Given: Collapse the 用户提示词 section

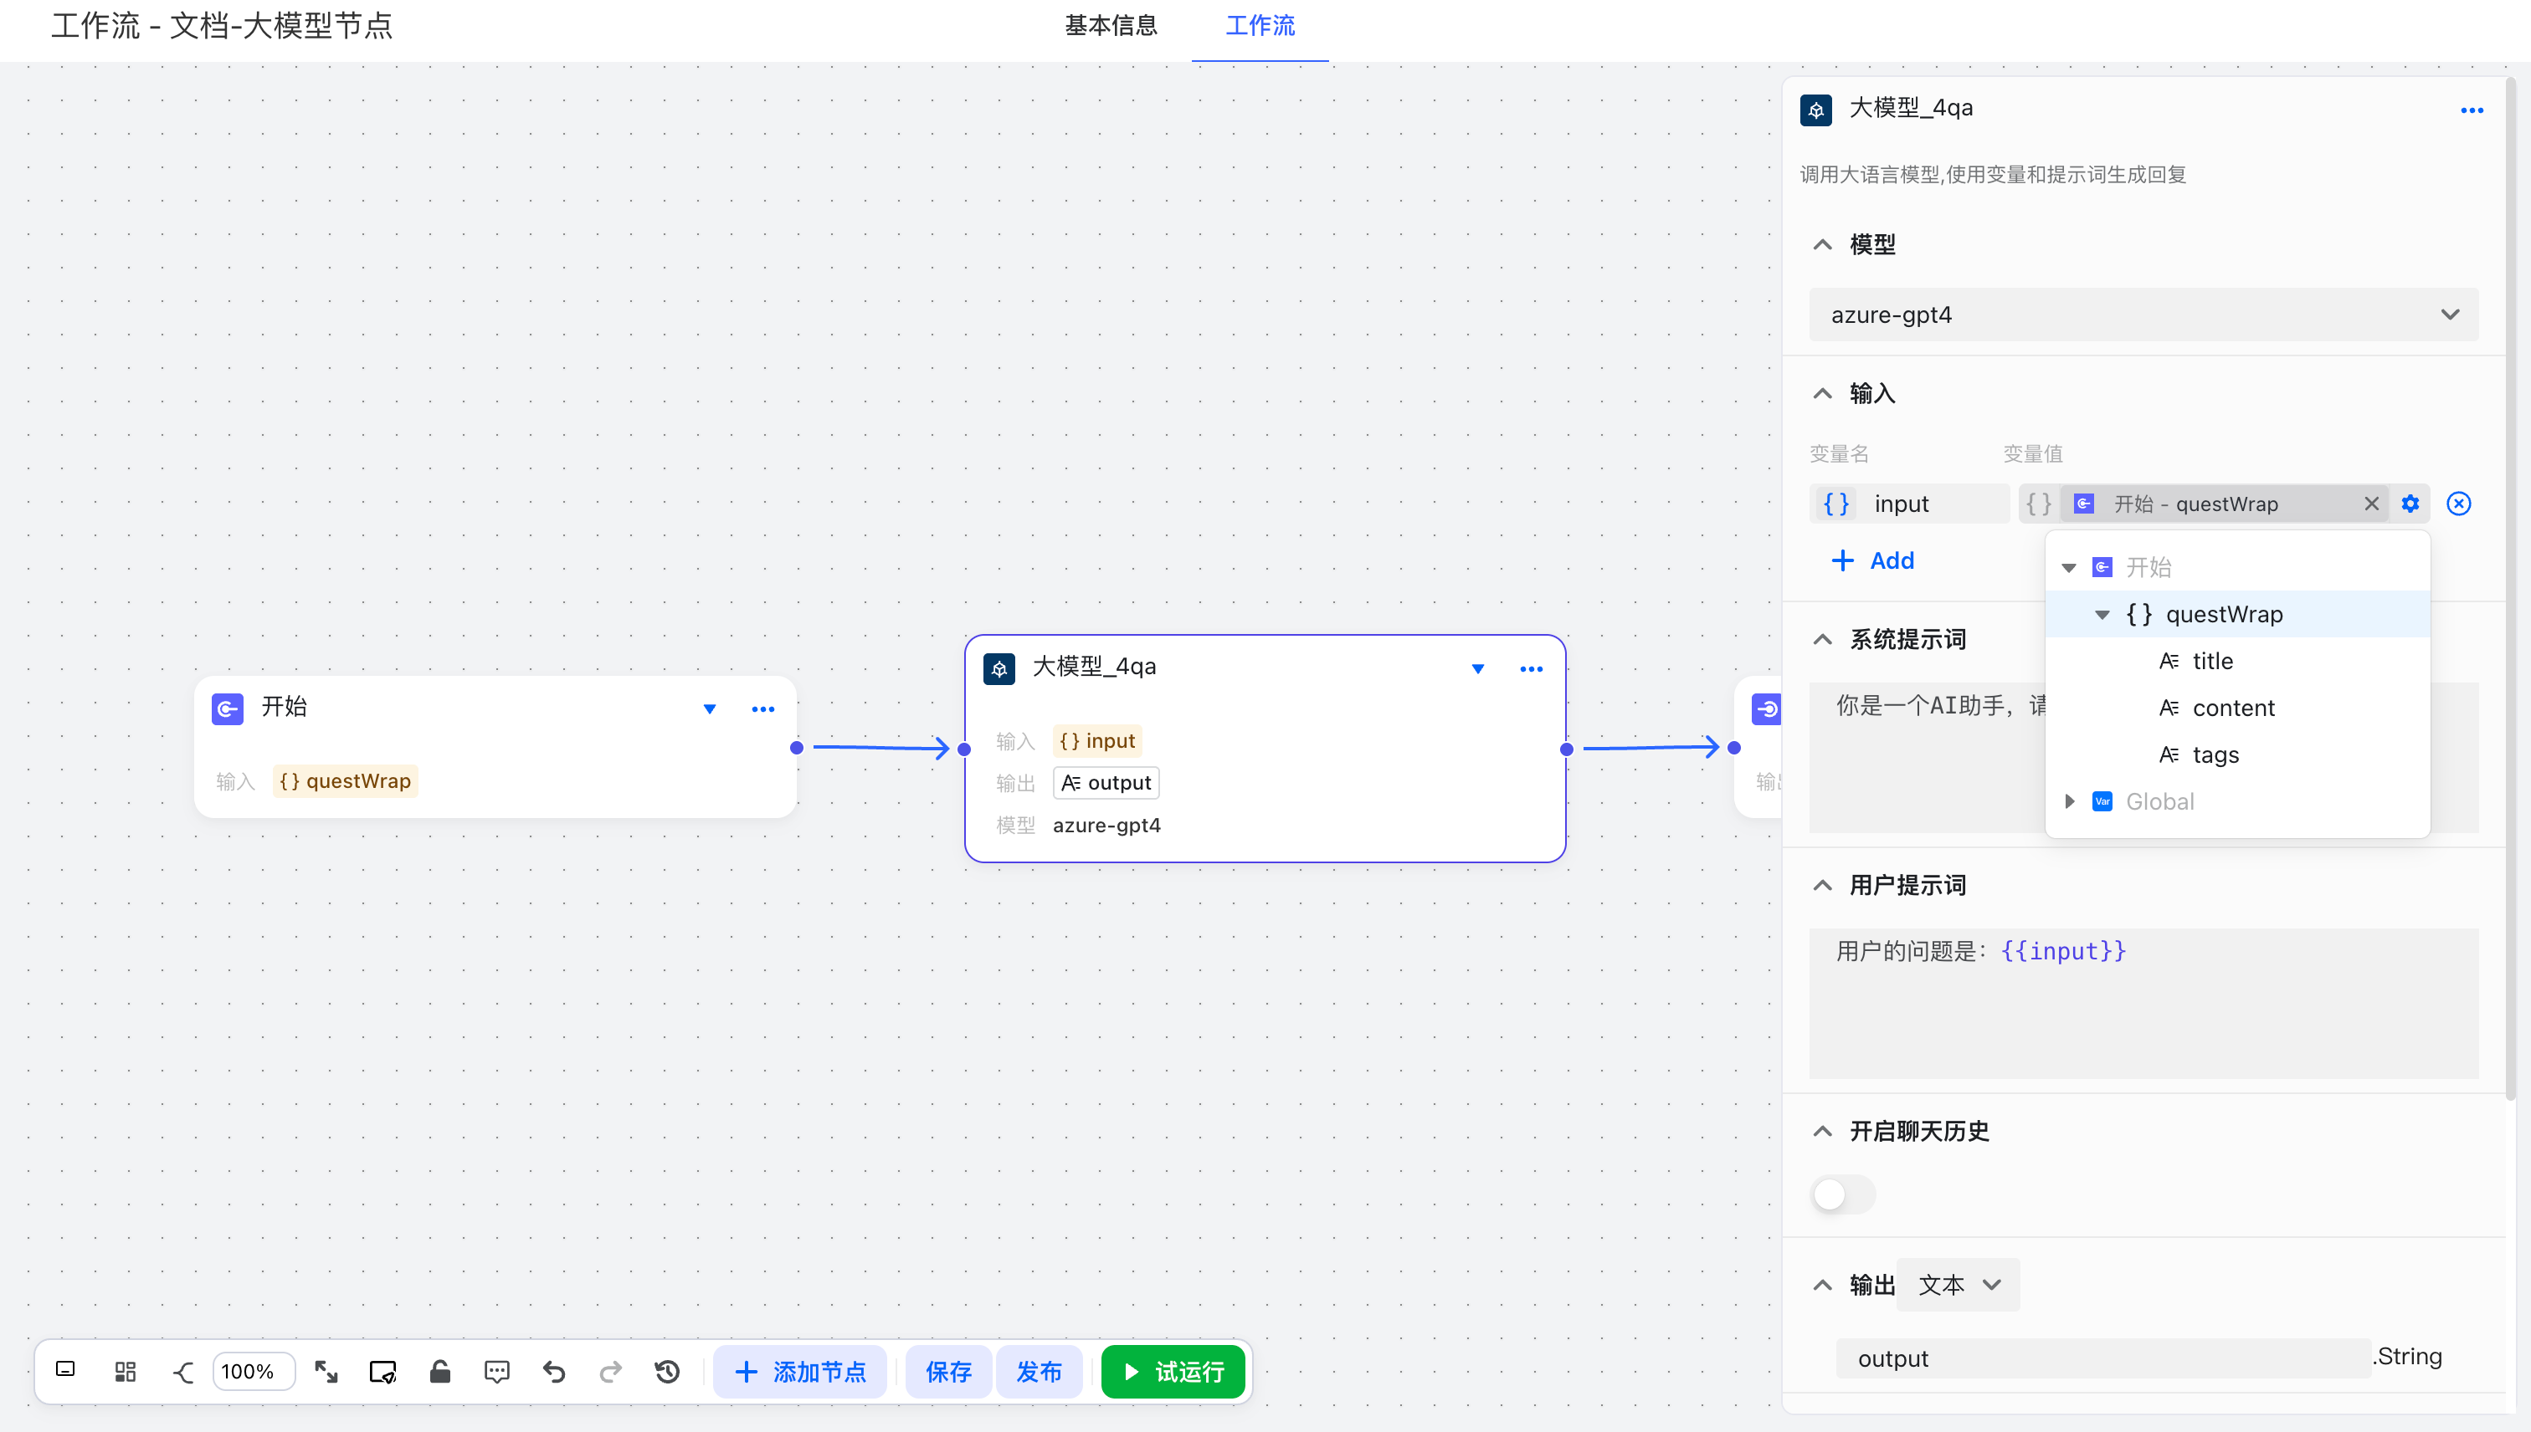Looking at the screenshot, I should [x=1822, y=885].
